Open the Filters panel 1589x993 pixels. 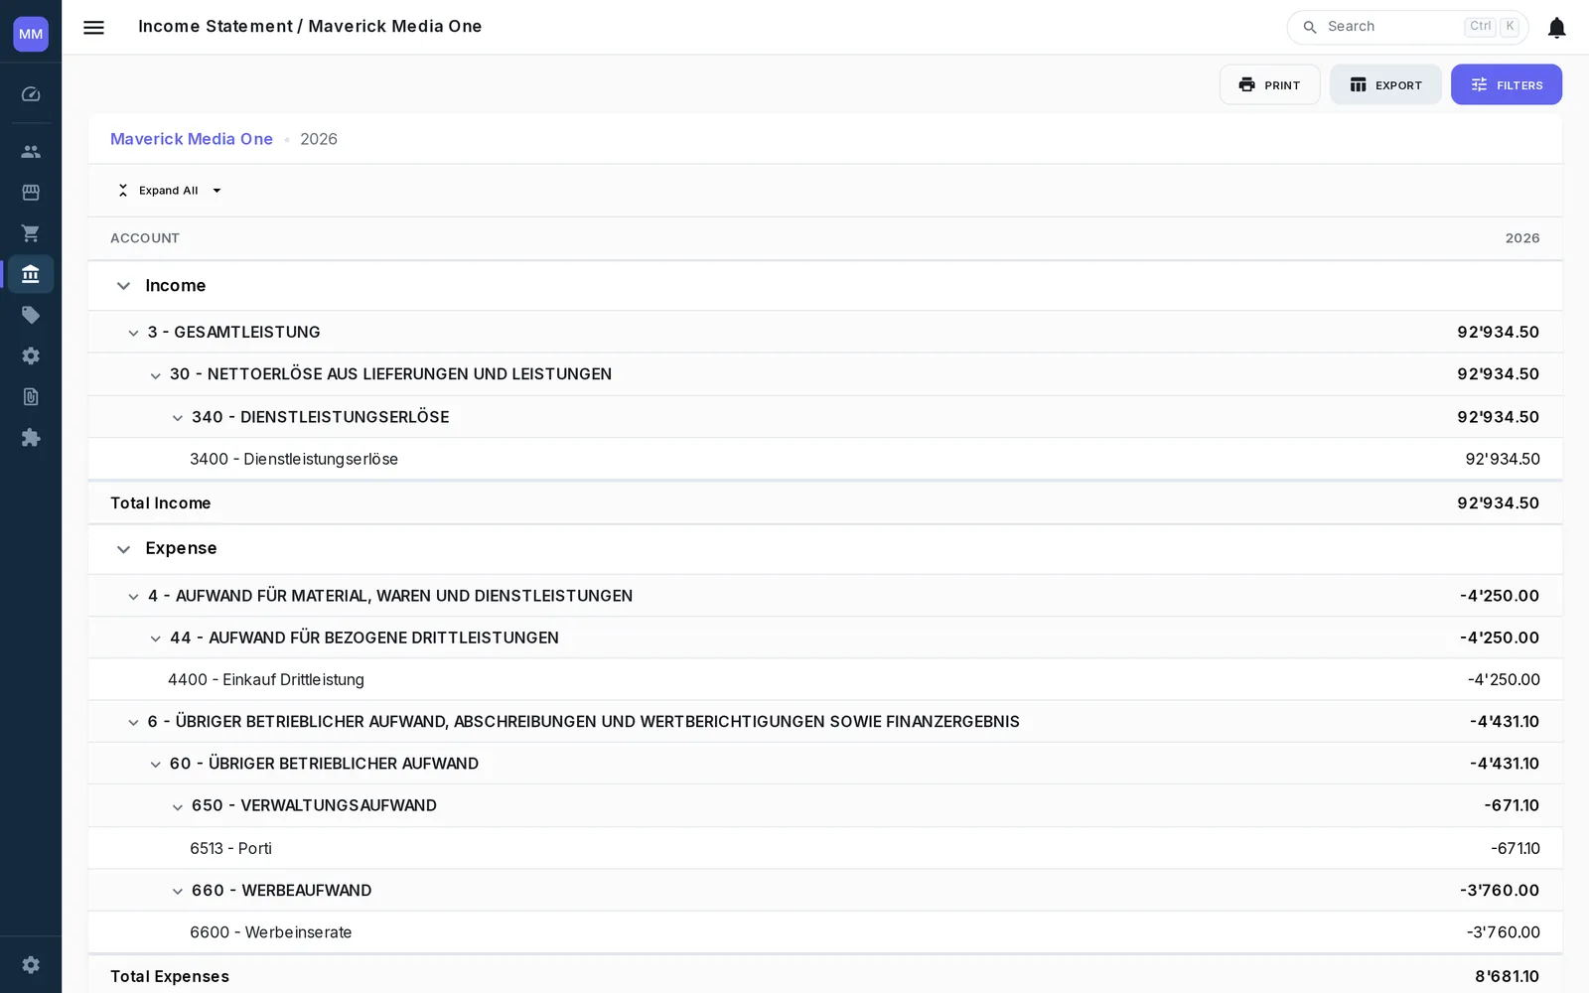[x=1506, y=84]
